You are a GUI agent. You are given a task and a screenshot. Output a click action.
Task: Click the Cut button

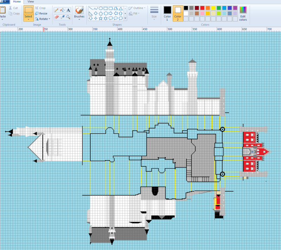[x=13, y=8]
